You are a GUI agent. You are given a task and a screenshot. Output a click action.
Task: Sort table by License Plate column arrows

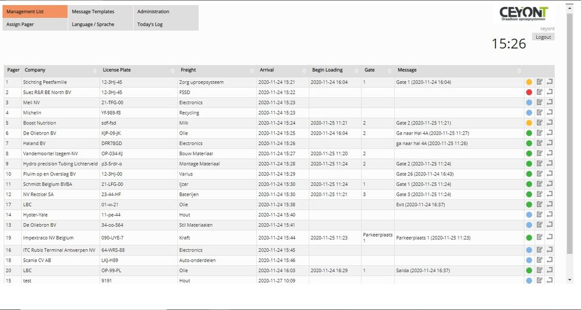click(x=173, y=70)
